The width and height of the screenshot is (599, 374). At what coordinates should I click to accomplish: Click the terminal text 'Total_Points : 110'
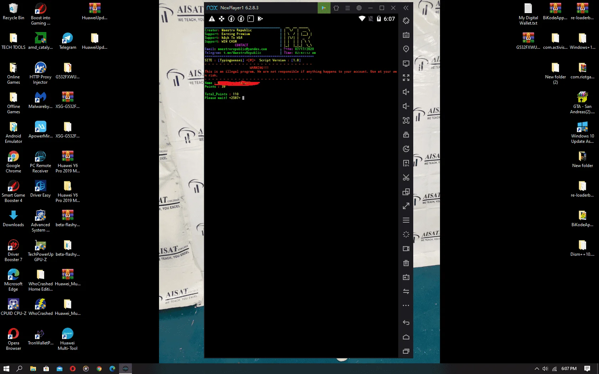(x=221, y=94)
